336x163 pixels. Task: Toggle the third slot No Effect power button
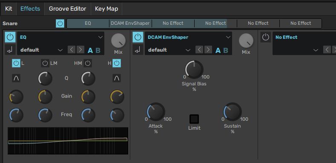coord(265,37)
